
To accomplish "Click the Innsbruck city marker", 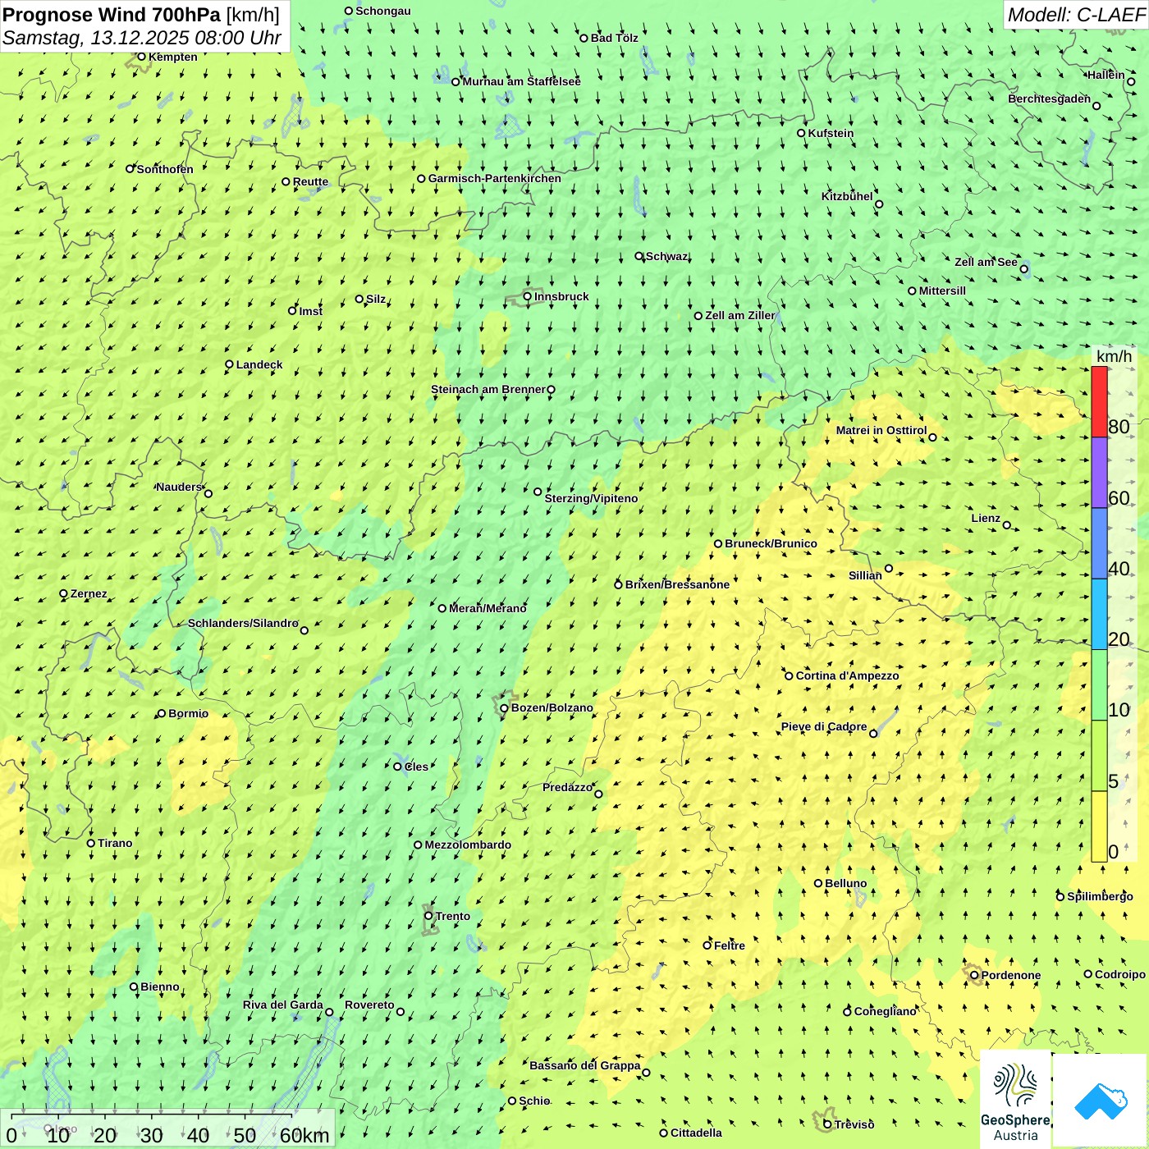I will [x=528, y=296].
